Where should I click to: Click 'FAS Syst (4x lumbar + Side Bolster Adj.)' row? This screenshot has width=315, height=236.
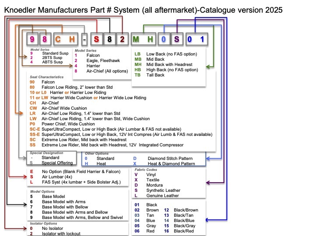[76, 182]
